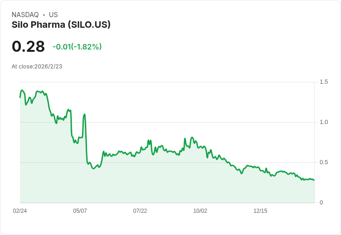The width and height of the screenshot is (341, 235).
Task: Click the At close date text
Action: [x=37, y=67]
